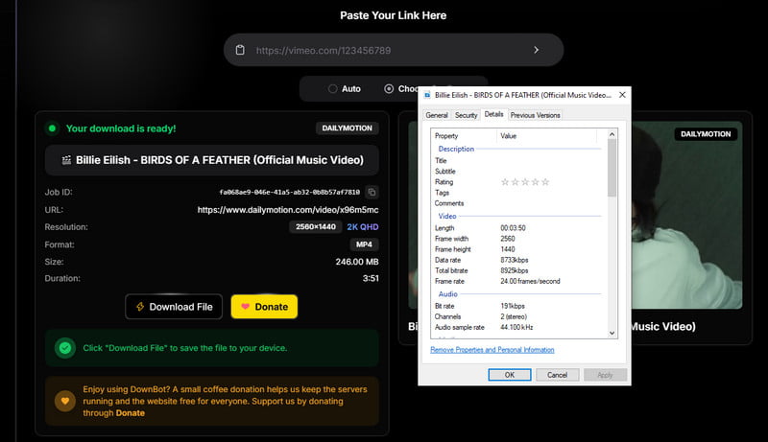Click the up arrow of the details scrollbar
Viewport: 768px width, 442px height.
point(612,134)
